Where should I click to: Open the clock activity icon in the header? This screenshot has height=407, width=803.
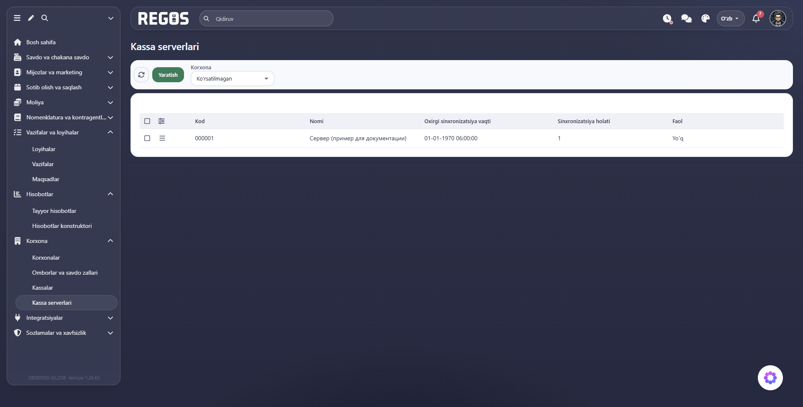667,18
